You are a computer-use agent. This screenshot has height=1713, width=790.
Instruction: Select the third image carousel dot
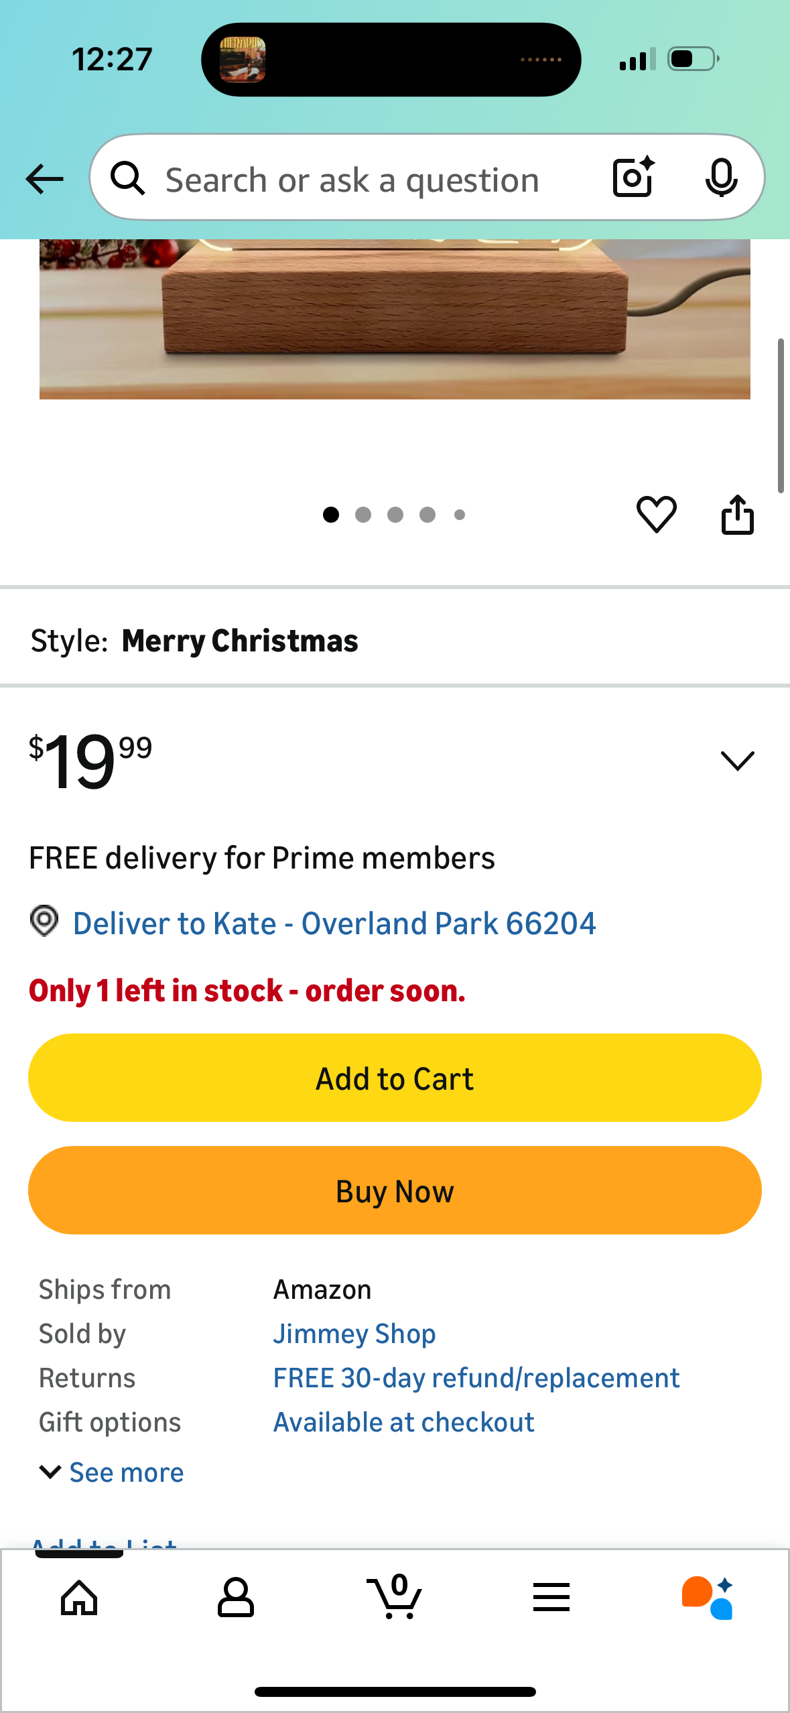(x=395, y=515)
